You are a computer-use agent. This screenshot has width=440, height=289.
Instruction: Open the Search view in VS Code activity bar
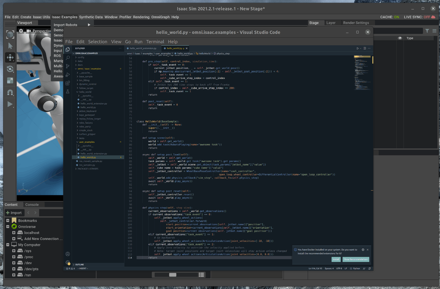(68, 58)
